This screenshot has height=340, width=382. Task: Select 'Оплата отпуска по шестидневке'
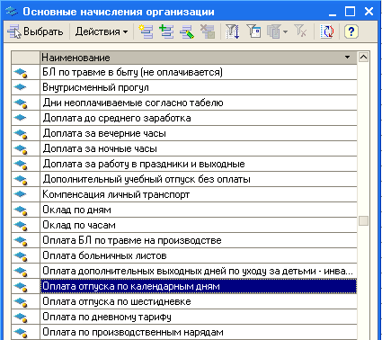199,301
